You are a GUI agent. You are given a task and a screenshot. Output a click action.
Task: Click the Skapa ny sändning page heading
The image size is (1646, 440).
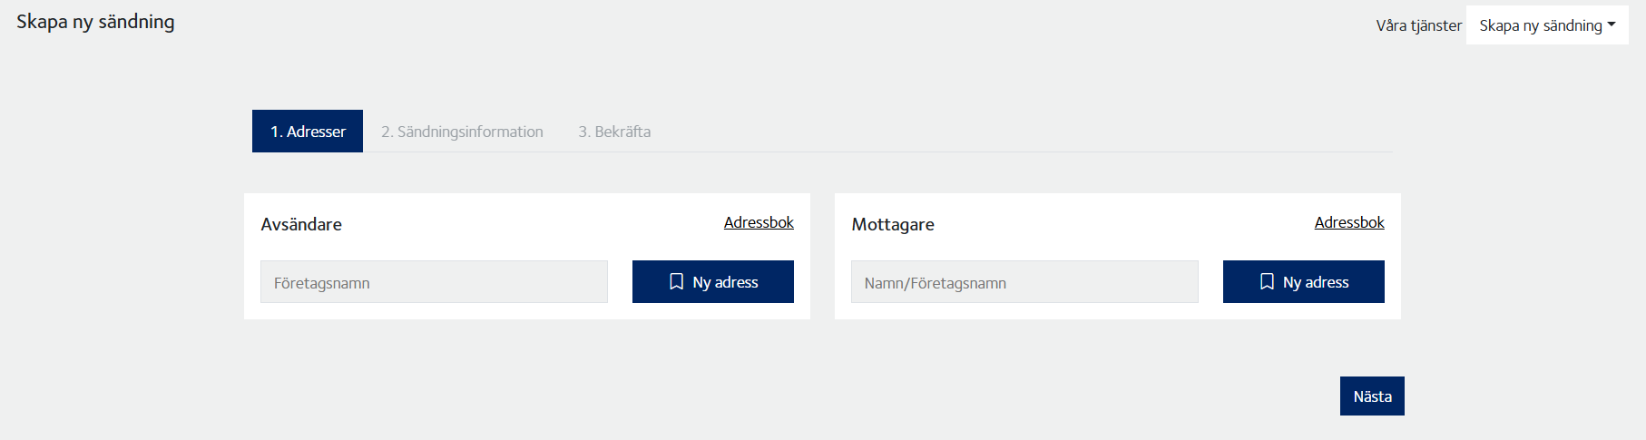[95, 22]
